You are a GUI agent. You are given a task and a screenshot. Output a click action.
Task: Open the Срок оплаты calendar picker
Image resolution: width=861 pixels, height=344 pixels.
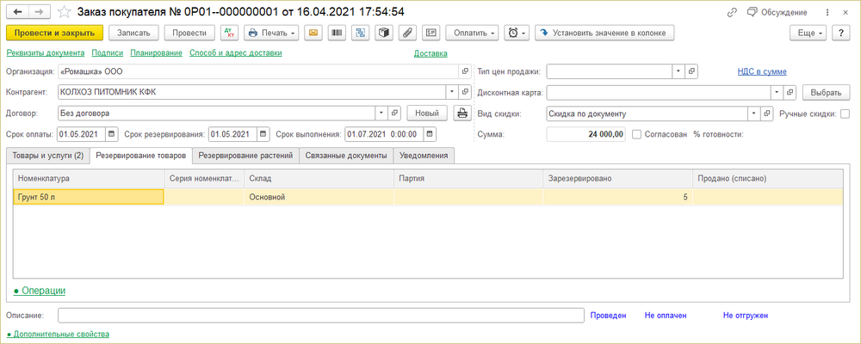111,134
